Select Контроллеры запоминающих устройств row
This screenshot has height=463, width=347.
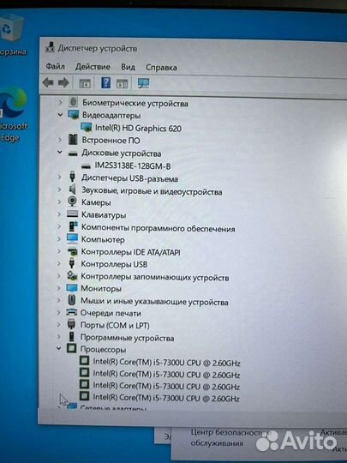155,277
